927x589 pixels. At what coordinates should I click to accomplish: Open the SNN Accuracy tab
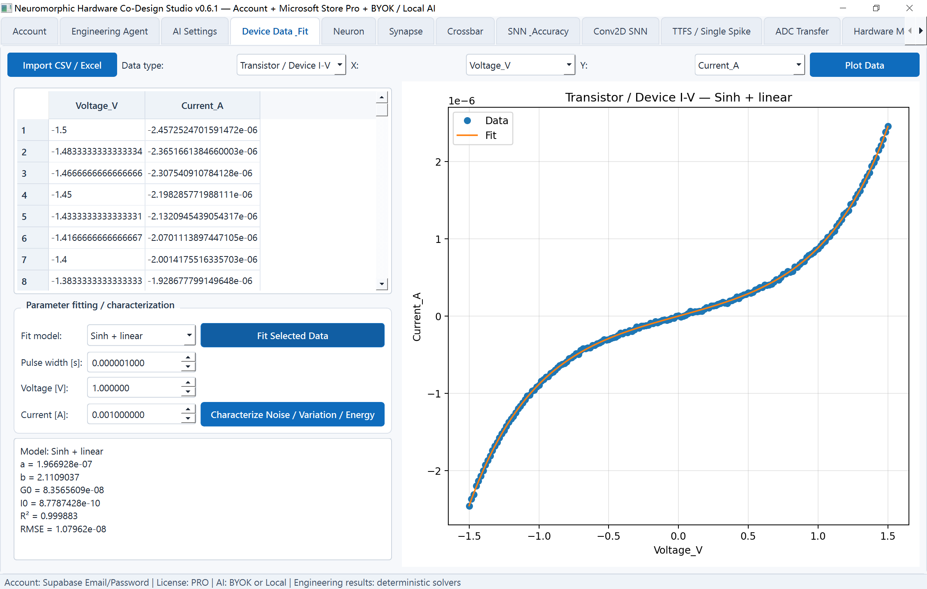click(538, 32)
